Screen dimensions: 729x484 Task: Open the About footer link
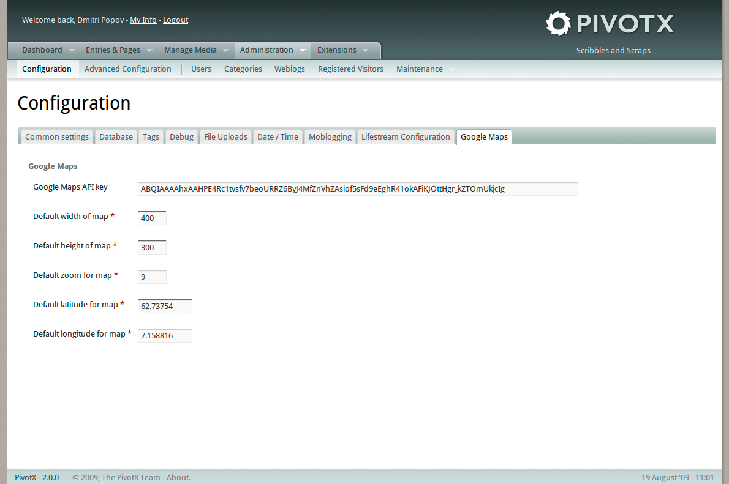pos(178,477)
